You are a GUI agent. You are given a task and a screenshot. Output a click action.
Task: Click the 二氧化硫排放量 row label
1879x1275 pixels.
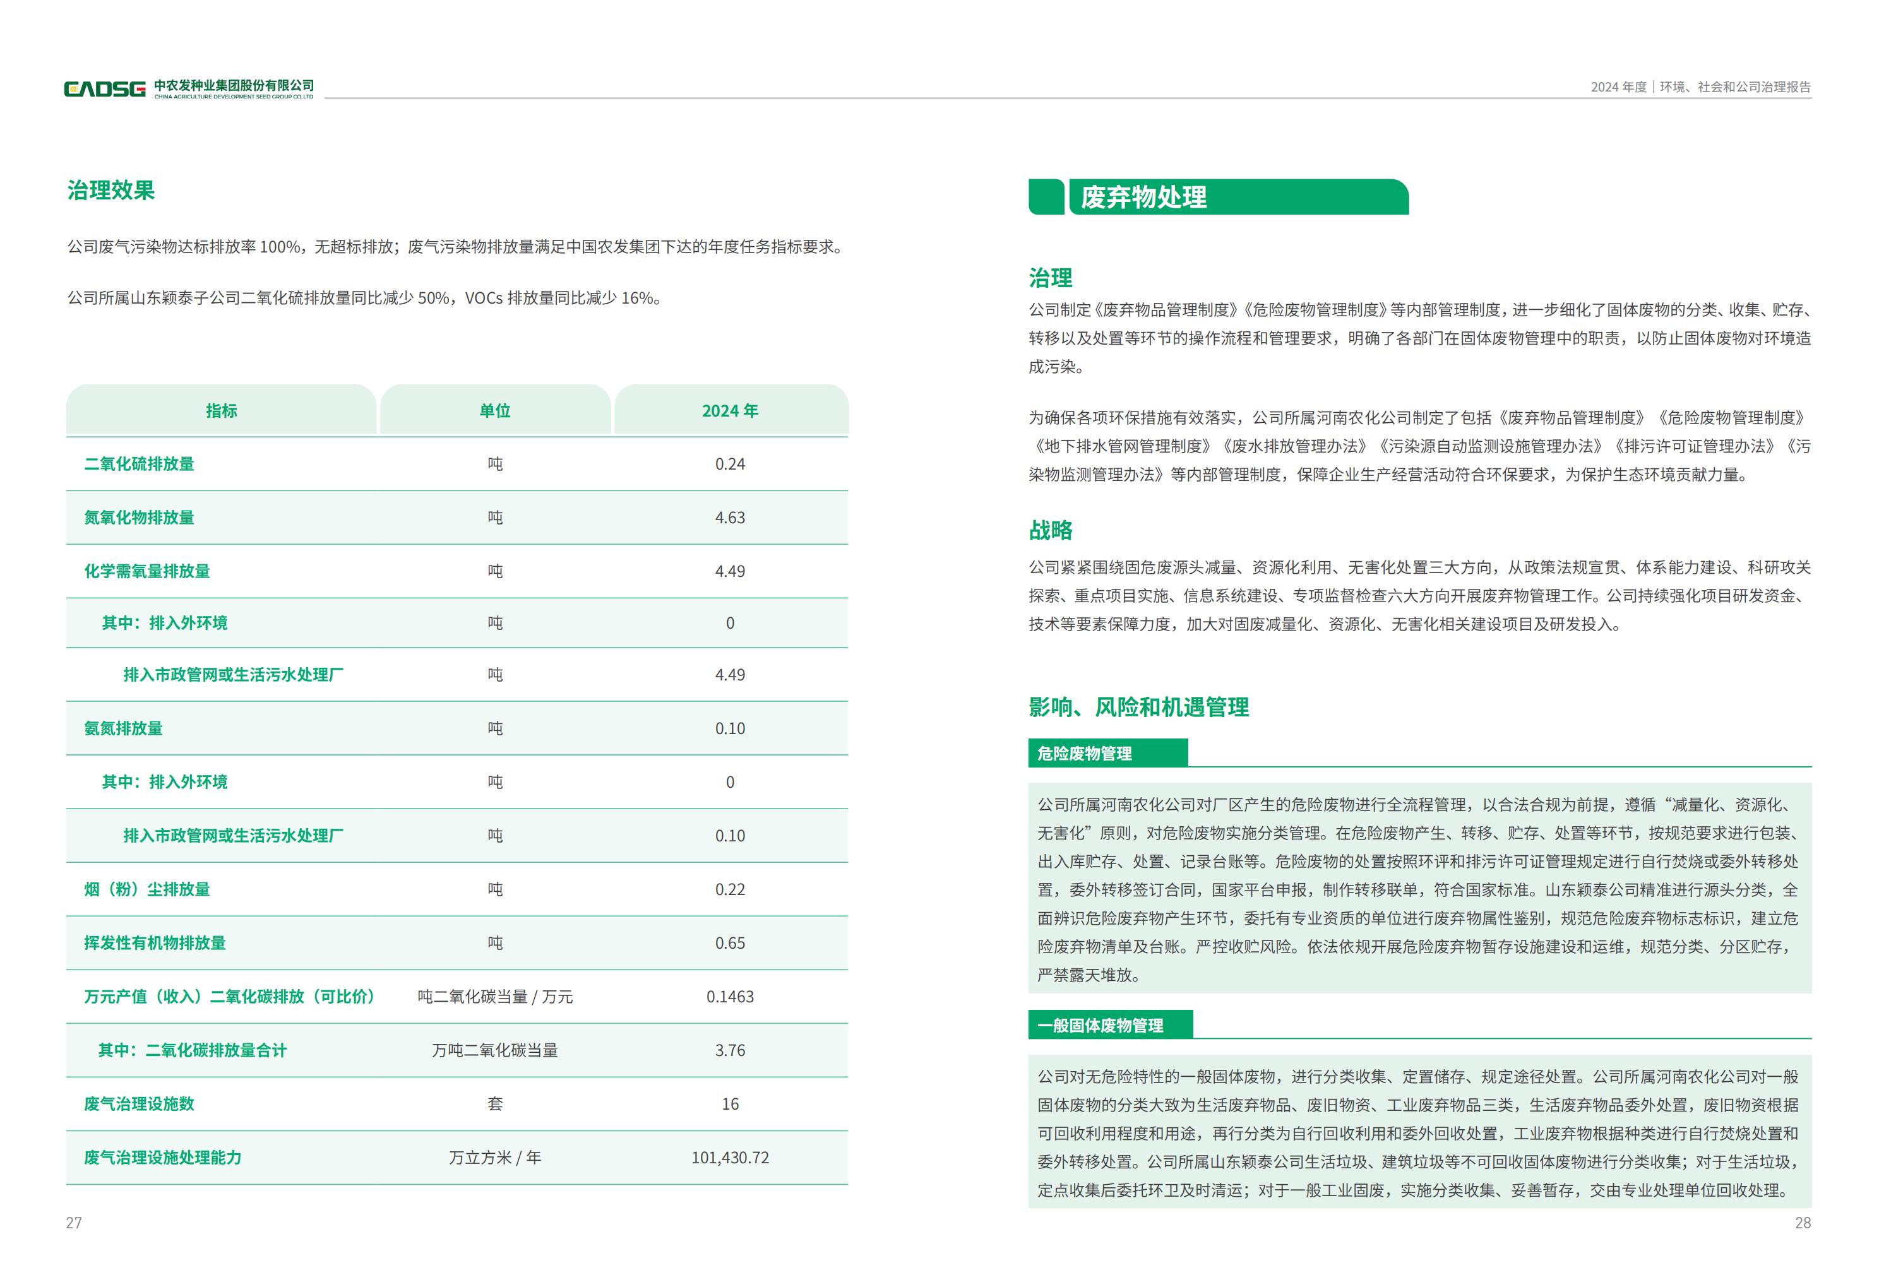click(x=139, y=464)
